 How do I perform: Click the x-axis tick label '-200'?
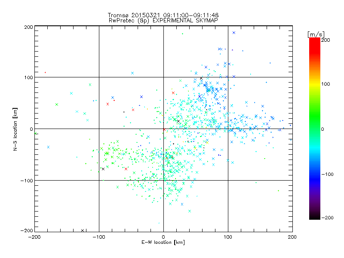pyautogui.click(x=34, y=237)
